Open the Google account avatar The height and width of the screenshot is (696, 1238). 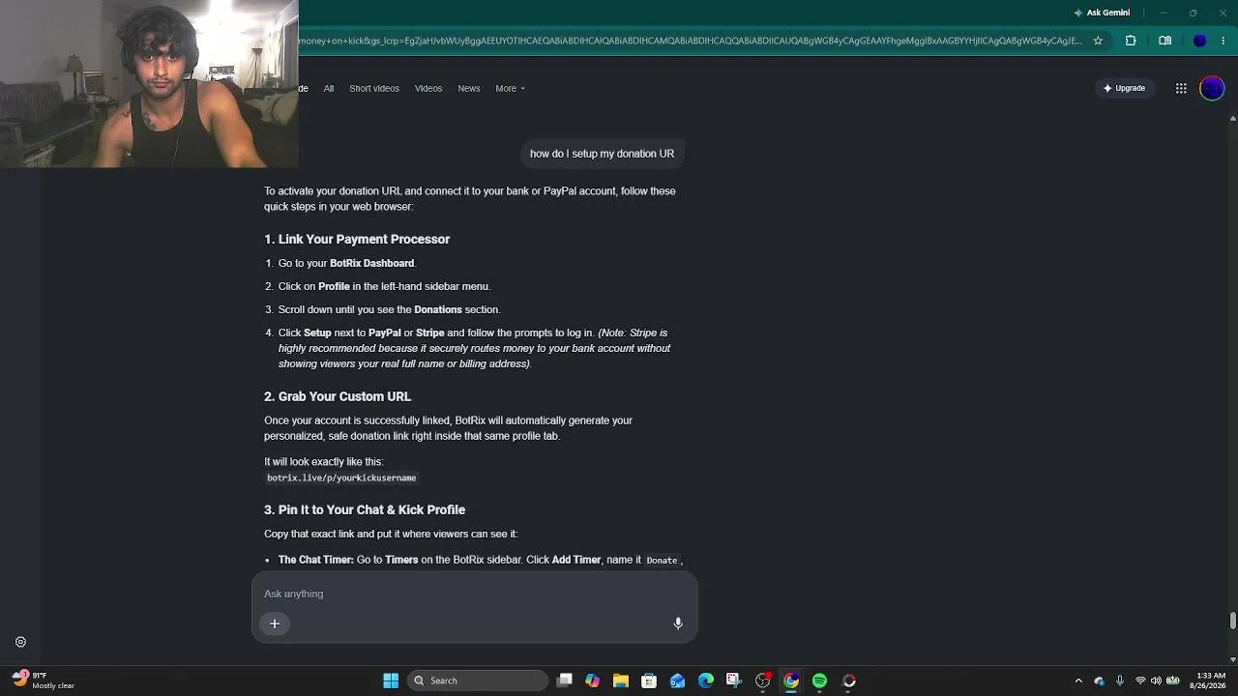pyautogui.click(x=1212, y=88)
